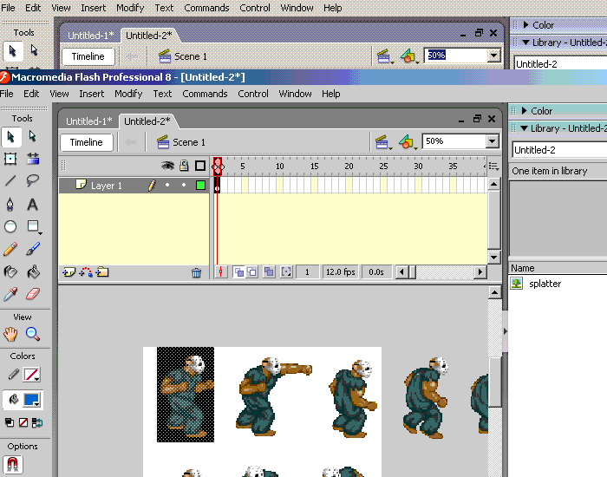
Task: Hide Layer 1 using its visibility dot
Action: (167, 185)
